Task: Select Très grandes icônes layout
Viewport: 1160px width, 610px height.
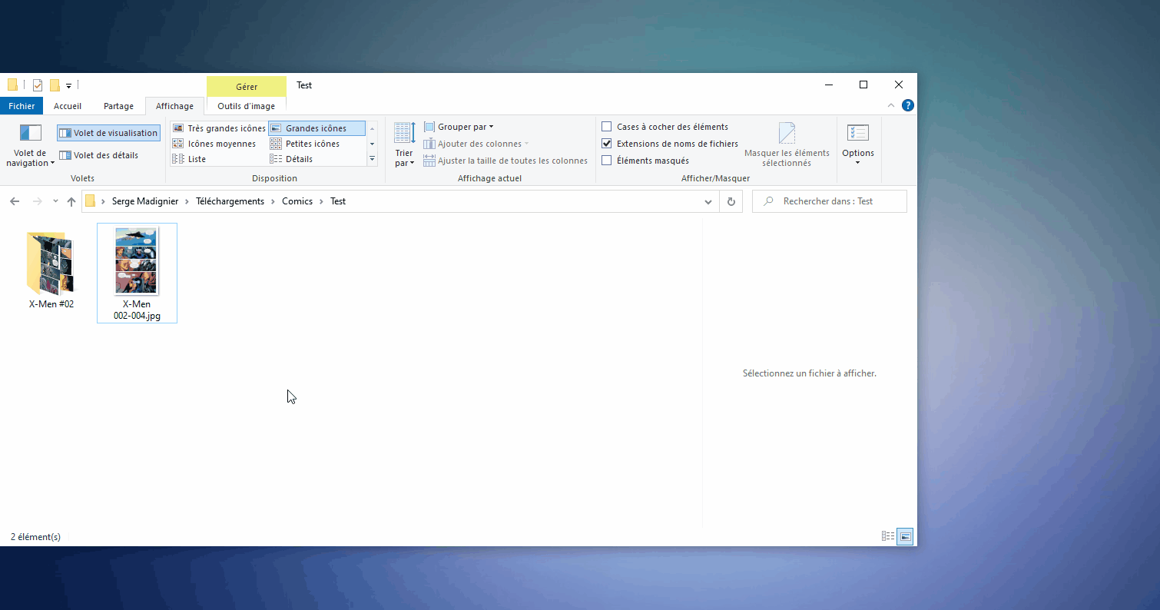Action: [x=219, y=128]
